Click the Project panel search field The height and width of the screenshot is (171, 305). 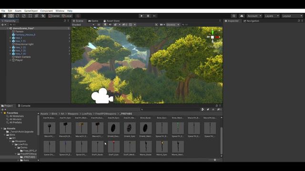pos(170,110)
